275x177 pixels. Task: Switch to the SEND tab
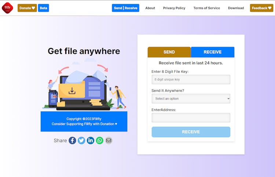[x=169, y=52]
